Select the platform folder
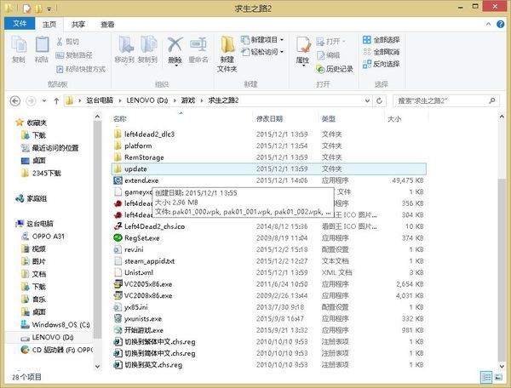Image resolution: width=511 pixels, height=388 pixels. point(138,145)
